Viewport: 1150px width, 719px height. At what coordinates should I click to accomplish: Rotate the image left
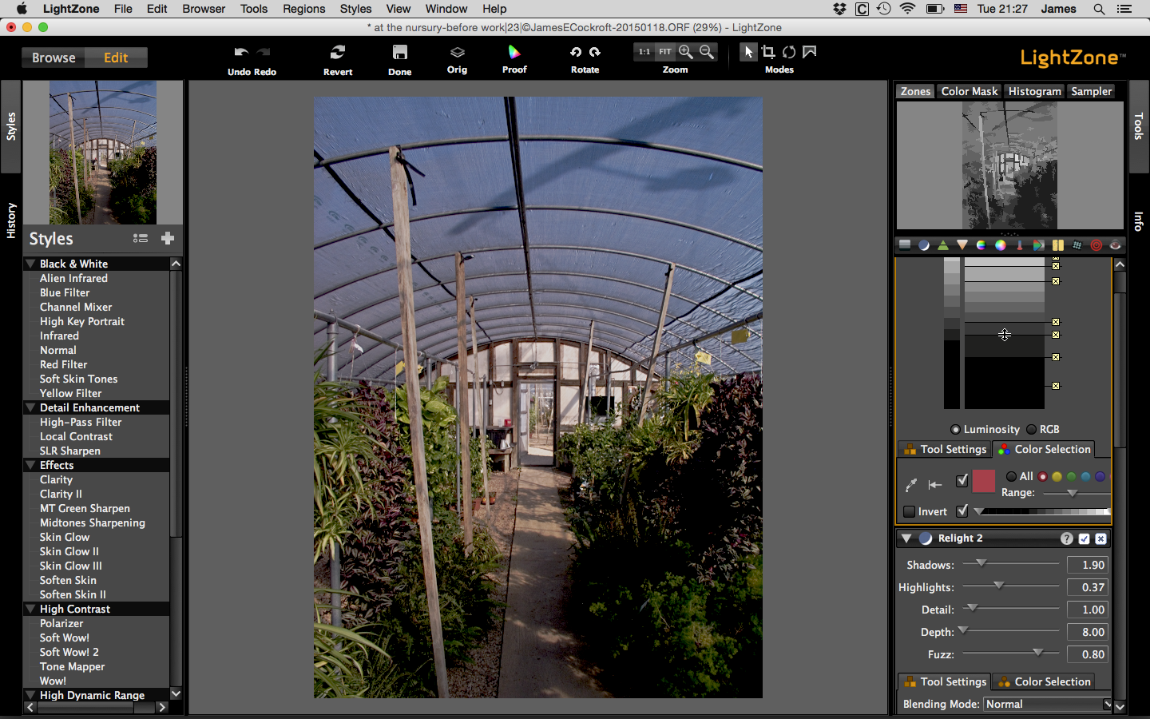[575, 52]
